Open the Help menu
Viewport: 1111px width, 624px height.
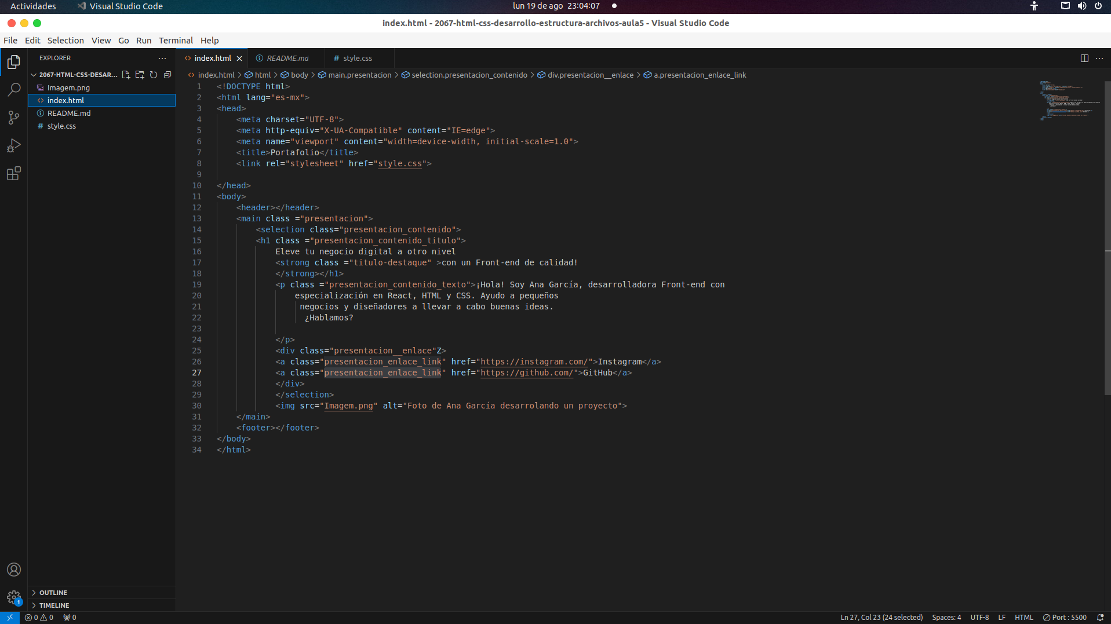point(209,41)
